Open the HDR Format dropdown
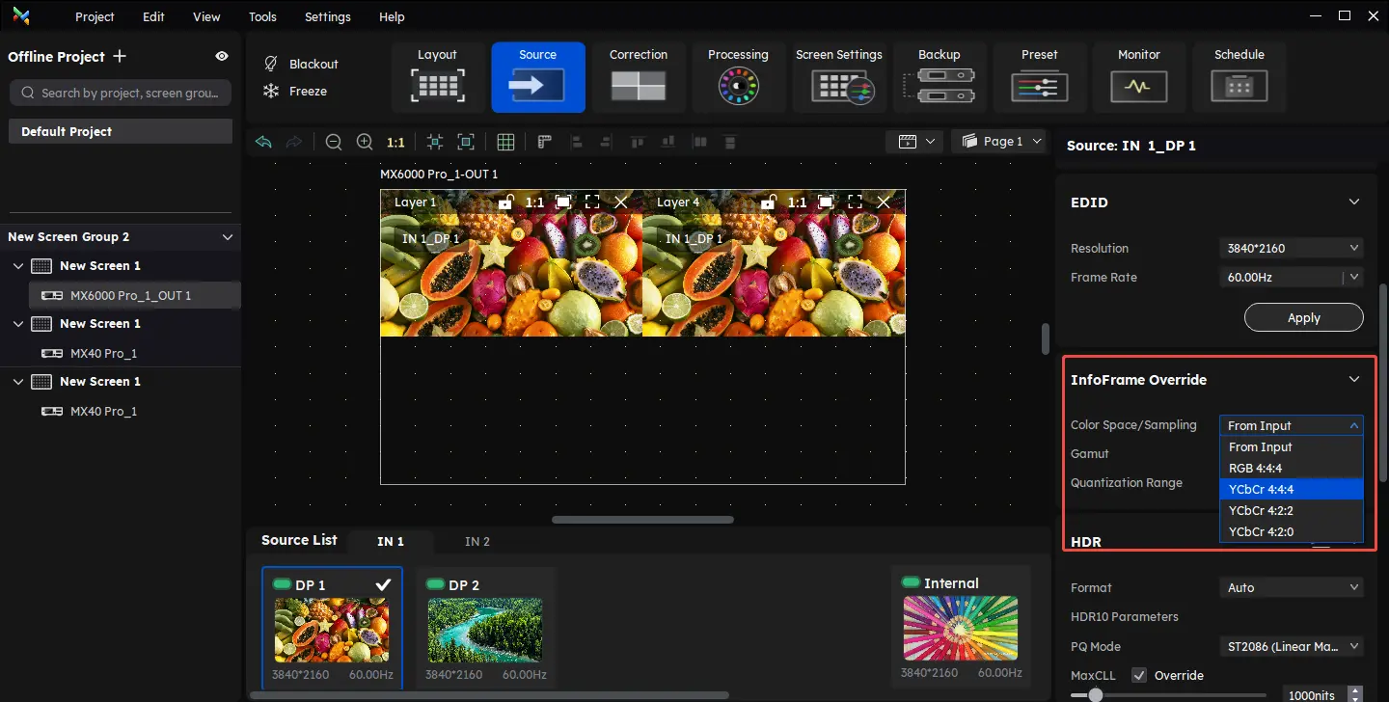Image resolution: width=1389 pixels, height=702 pixels. tap(1292, 587)
